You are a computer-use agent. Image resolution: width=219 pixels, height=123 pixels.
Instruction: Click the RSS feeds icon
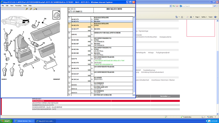pos(182,17)
